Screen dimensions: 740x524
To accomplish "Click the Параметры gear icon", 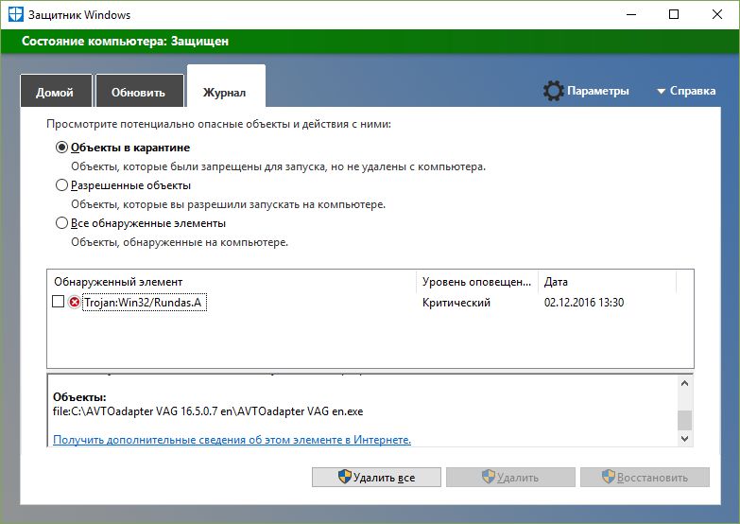I will click(x=553, y=92).
